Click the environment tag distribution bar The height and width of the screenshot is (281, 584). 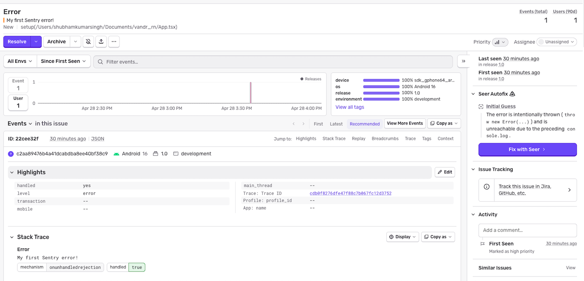(381, 99)
